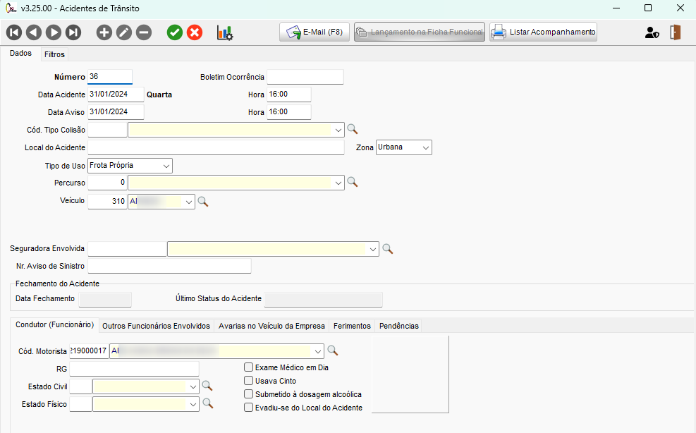Click Nr. Aviso de Sinistro field
The width and height of the screenshot is (696, 433).
click(169, 266)
